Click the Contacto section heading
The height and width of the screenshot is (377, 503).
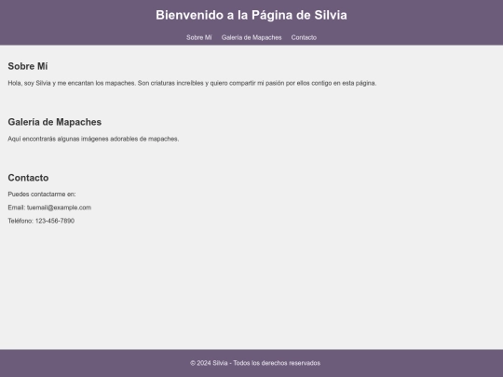point(28,178)
